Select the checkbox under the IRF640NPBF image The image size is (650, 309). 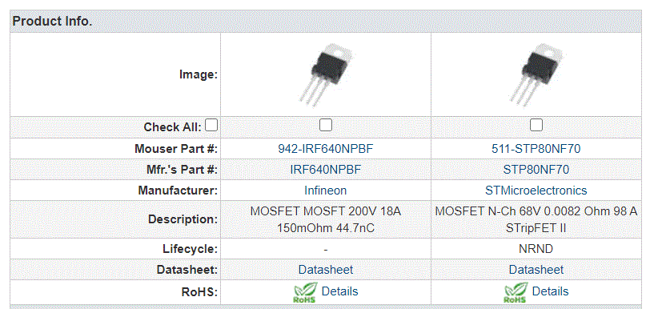pyautogui.click(x=326, y=125)
